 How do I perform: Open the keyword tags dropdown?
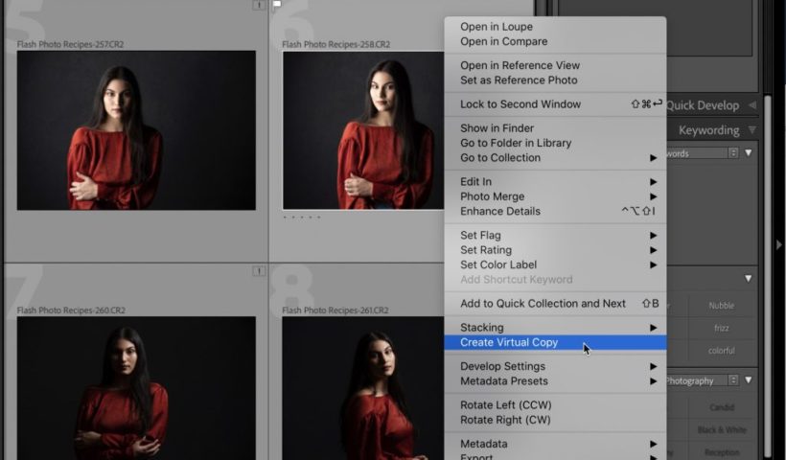(x=733, y=153)
